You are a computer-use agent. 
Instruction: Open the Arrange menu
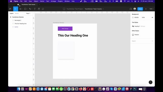pyautogui.click(x=53, y=1)
